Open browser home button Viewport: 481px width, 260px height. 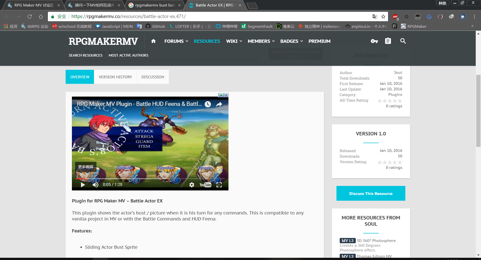tap(41, 17)
